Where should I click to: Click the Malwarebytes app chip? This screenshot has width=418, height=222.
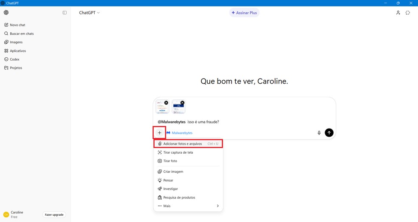point(179,133)
